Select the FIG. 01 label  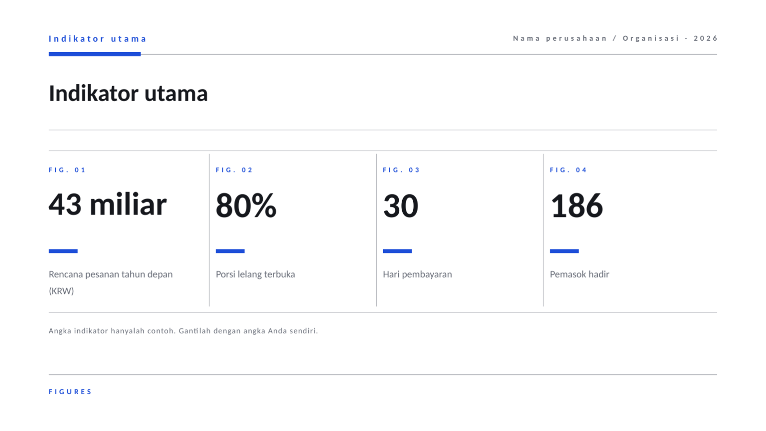click(67, 170)
